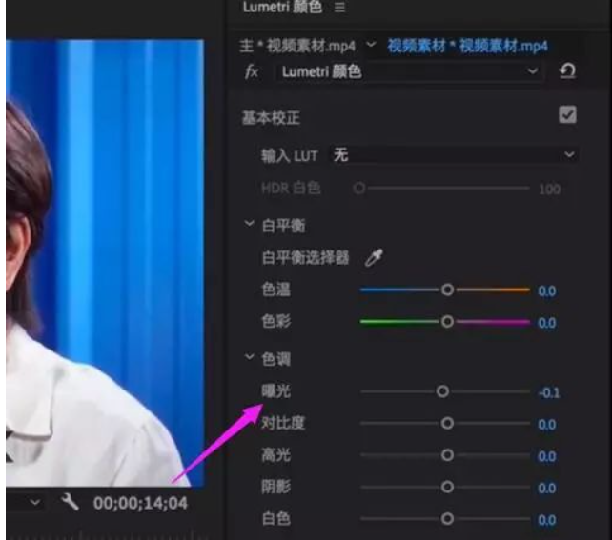Click the 曝光 label
The image size is (612, 540).
pos(275,391)
